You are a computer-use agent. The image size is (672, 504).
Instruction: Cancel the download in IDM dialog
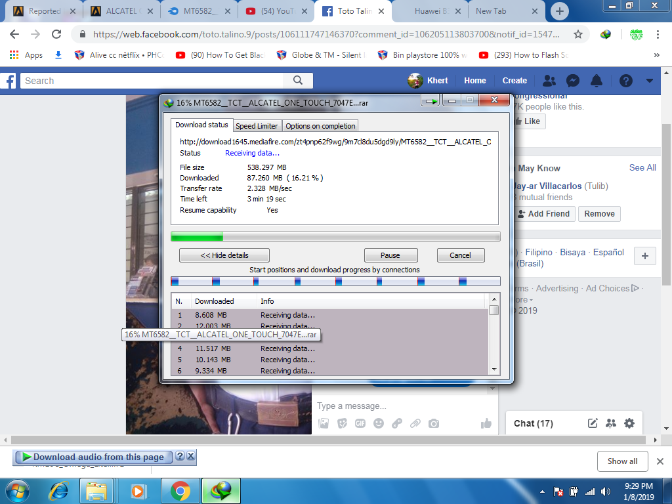point(460,255)
